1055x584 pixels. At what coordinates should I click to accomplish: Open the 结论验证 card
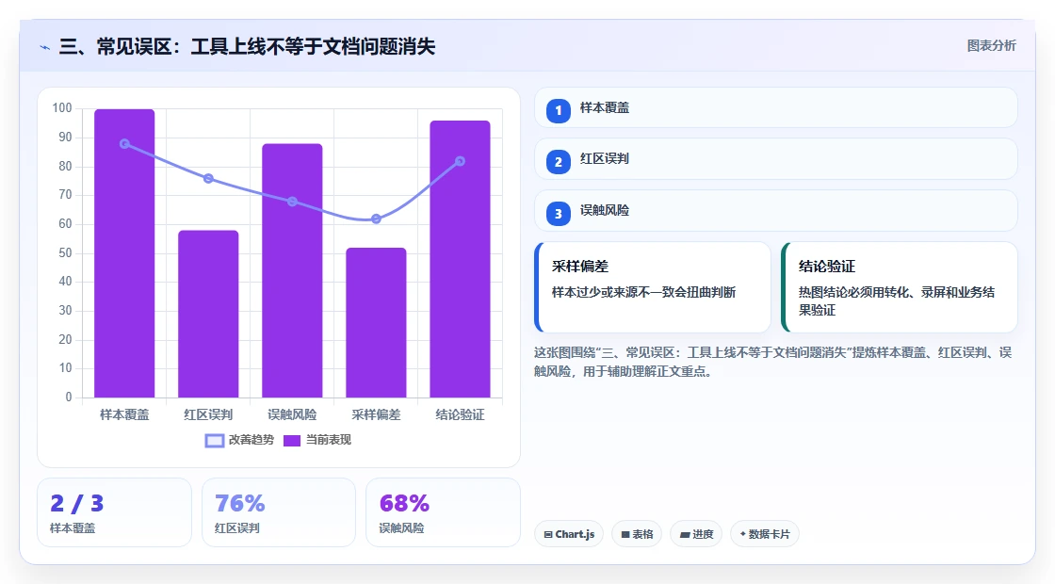899,287
